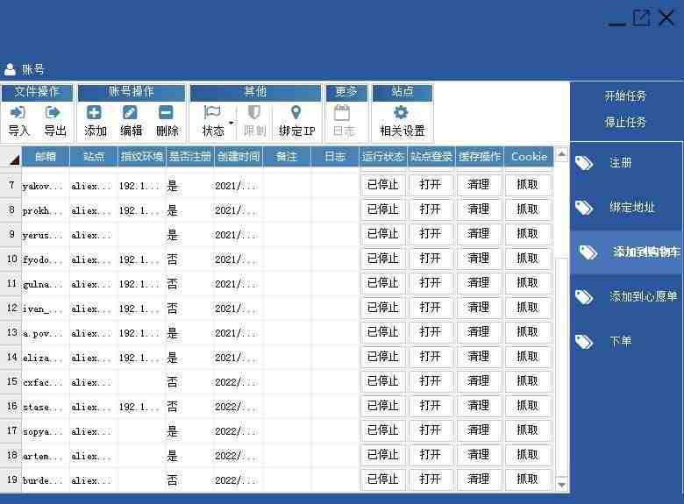This screenshot has height=504, width=684.
Task: Click 已停止 in the eliza row
Action: coord(382,357)
